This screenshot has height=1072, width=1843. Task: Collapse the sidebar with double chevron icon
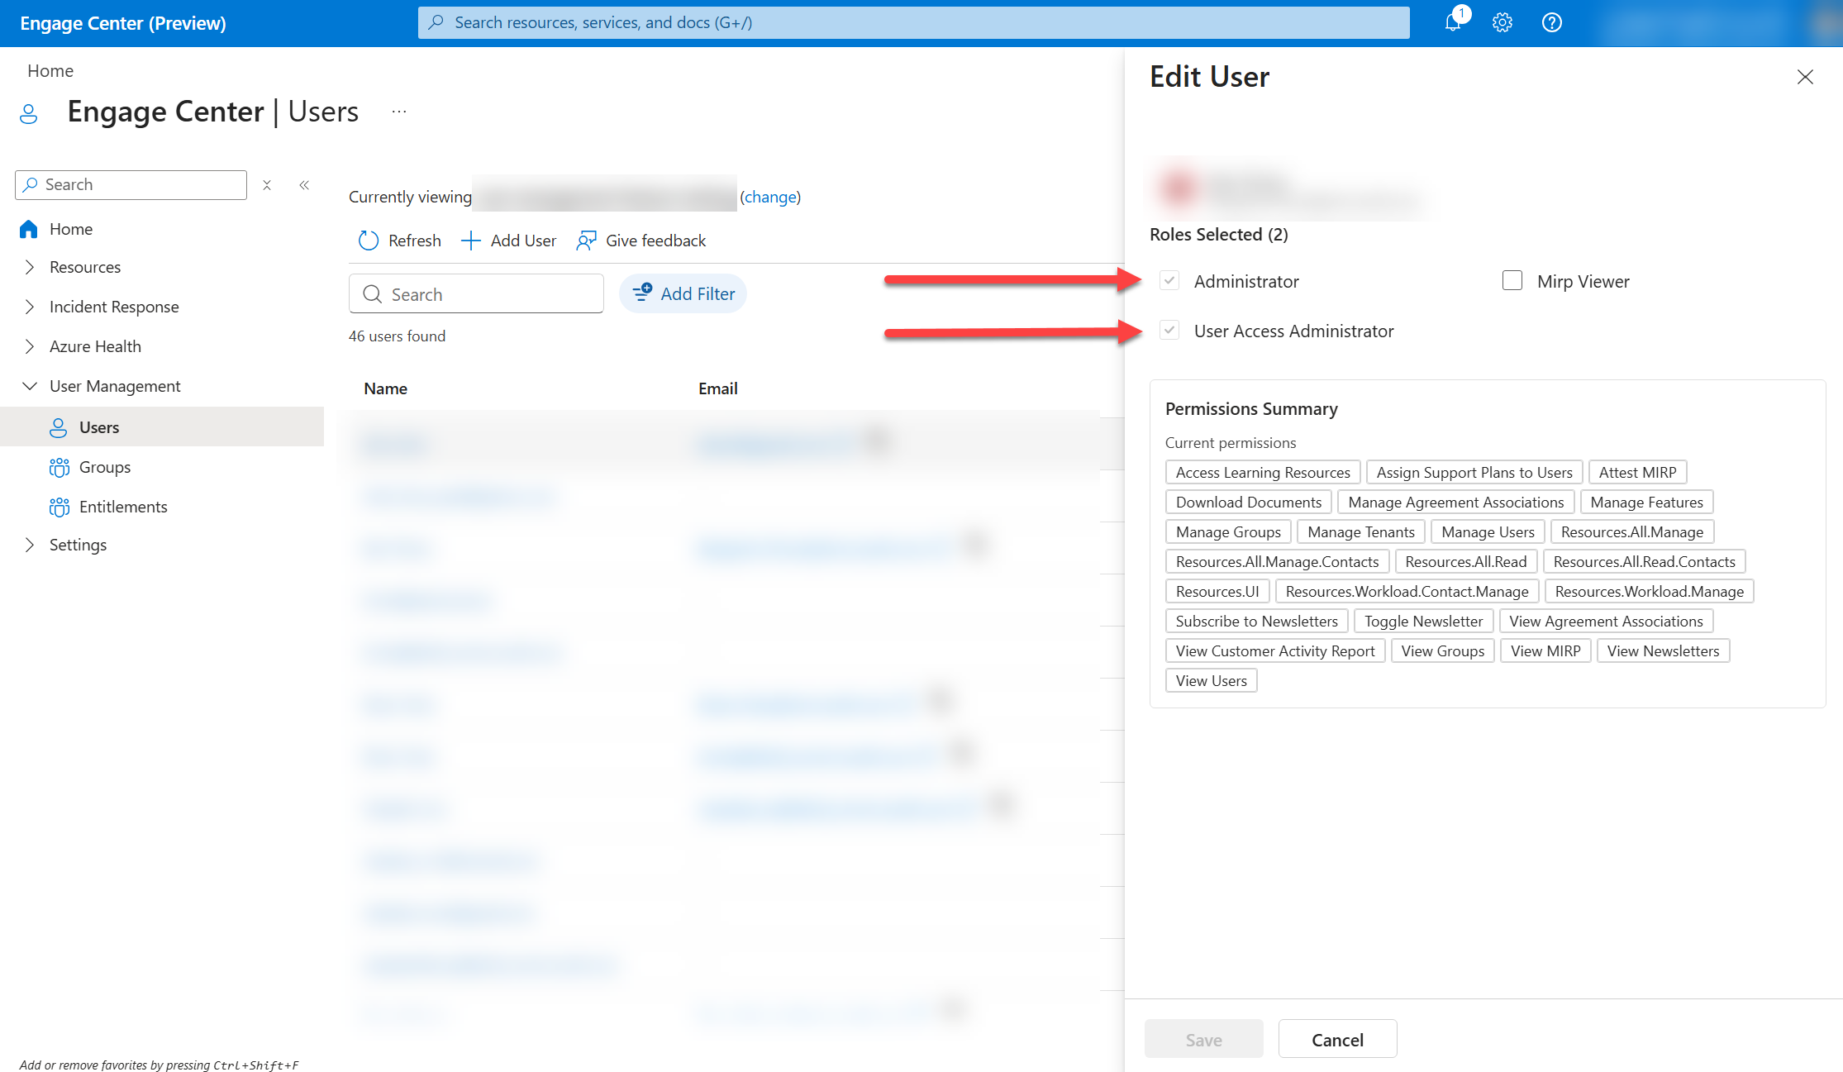[x=304, y=185]
